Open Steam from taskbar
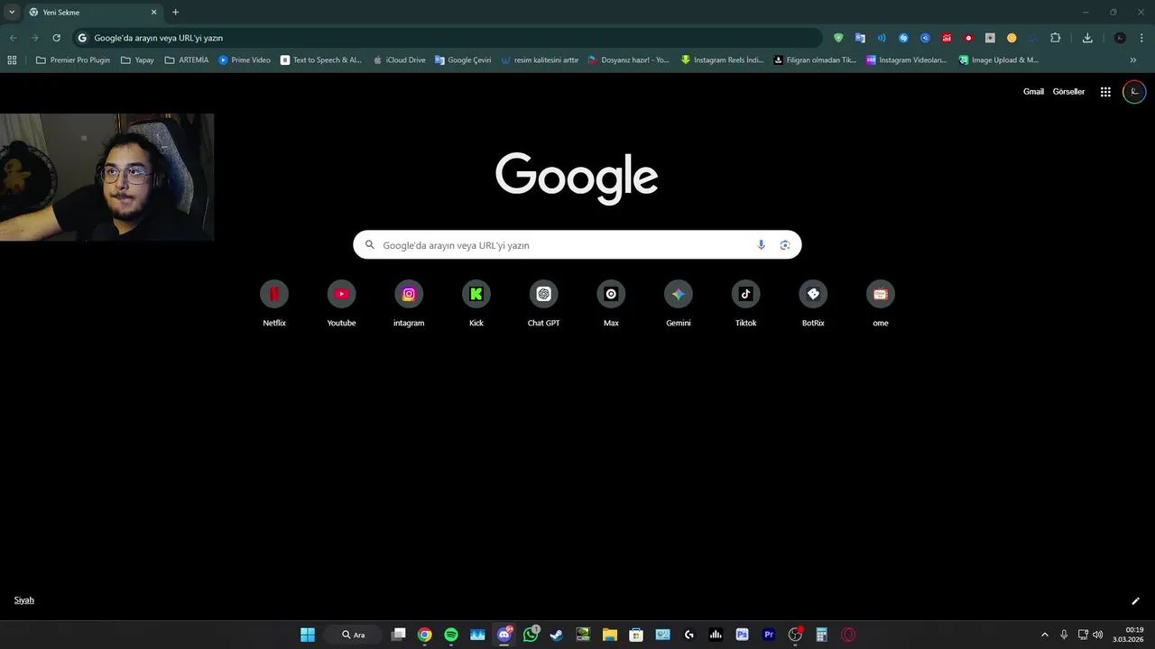Viewport: 1155px width, 649px height. point(557,635)
